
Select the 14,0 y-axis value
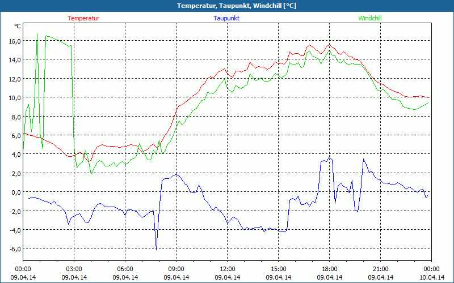tap(15, 60)
